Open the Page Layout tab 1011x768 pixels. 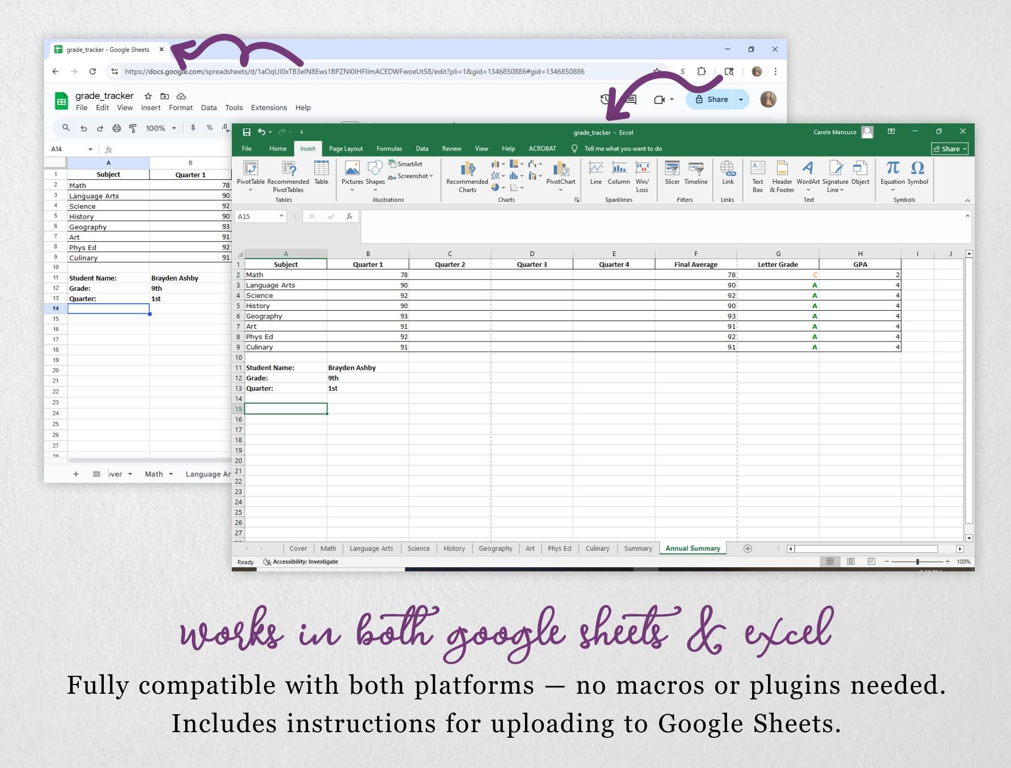pos(346,148)
